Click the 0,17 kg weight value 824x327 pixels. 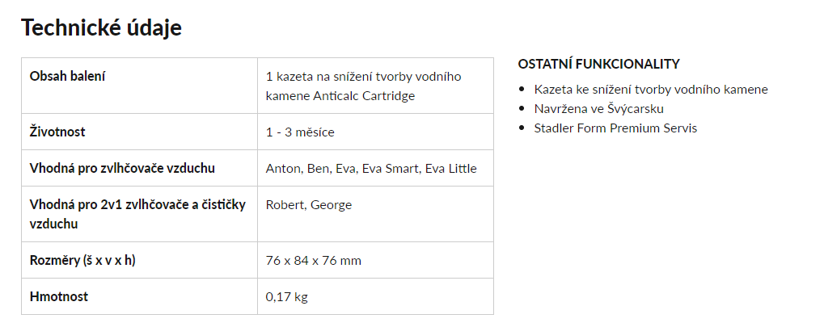[287, 297]
